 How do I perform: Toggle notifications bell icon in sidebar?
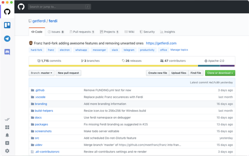coord(7,135)
